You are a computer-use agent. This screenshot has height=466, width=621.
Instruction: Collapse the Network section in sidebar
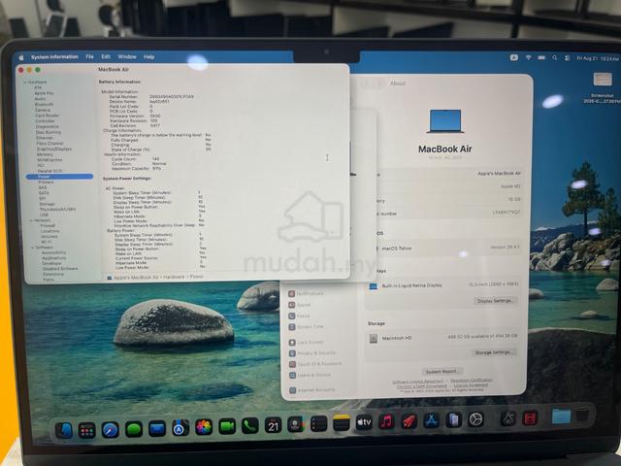click(31, 220)
